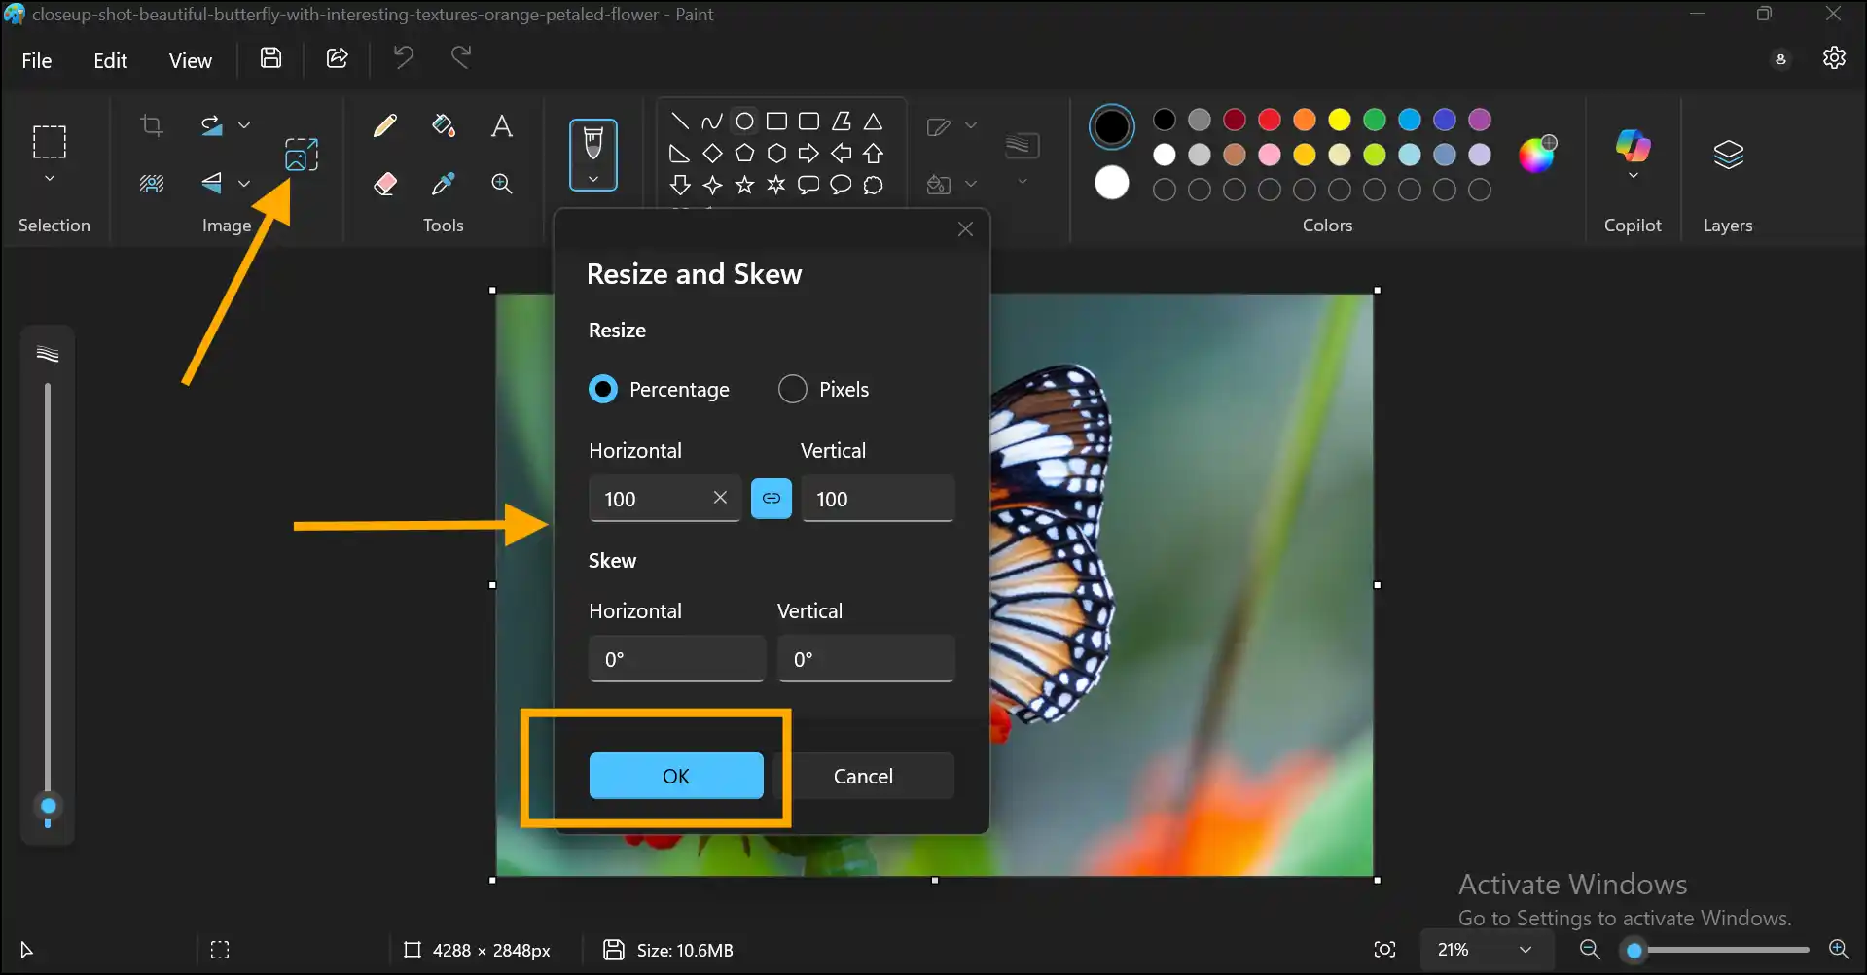Select the Fill bucket tool
This screenshot has width=1867, height=975.
point(444,125)
